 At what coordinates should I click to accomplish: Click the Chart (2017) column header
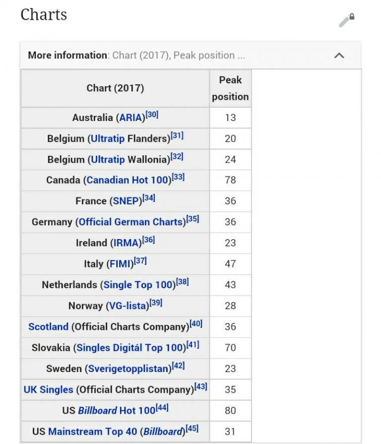pos(115,88)
